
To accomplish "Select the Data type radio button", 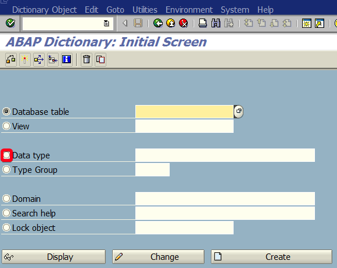I will coord(6,155).
